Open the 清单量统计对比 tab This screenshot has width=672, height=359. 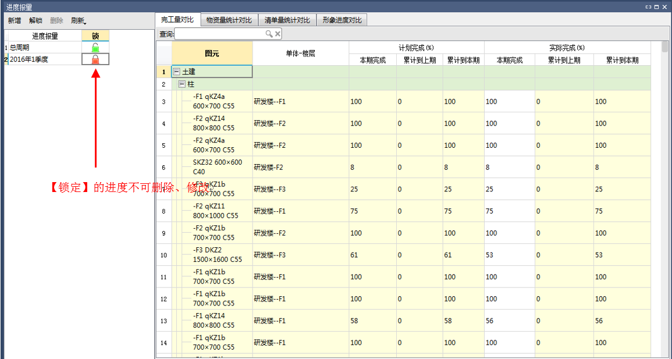287,20
